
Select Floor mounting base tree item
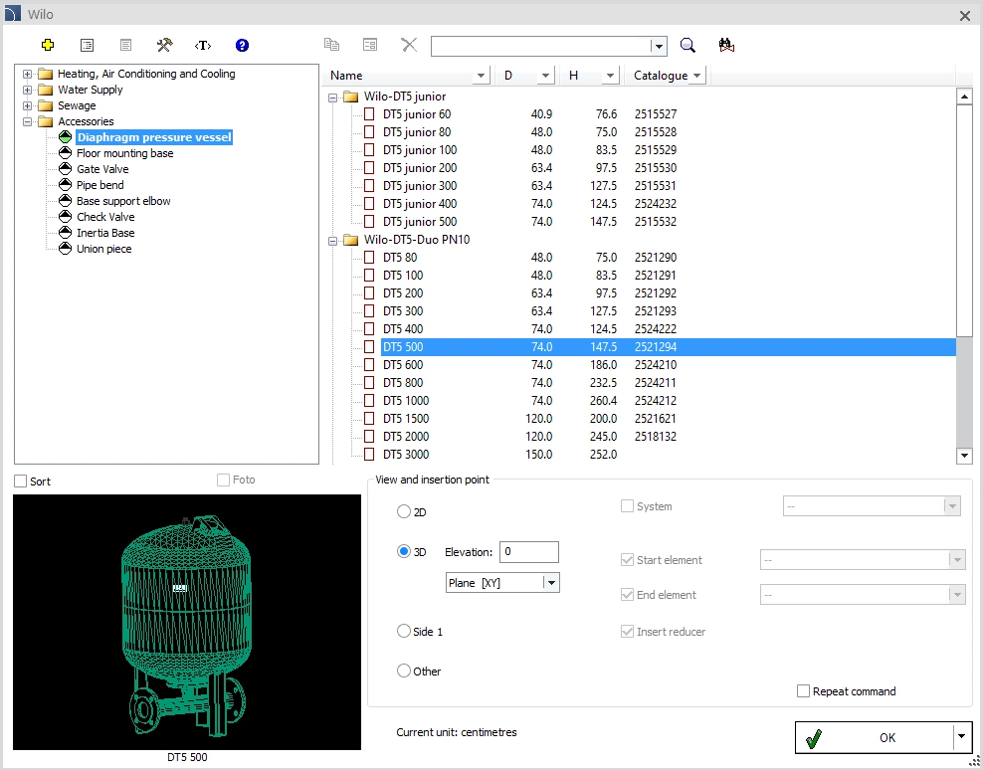coord(124,153)
